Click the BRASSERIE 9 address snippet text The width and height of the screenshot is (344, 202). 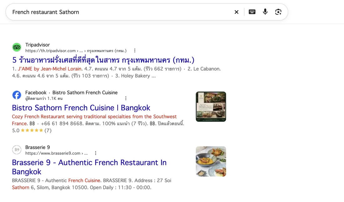point(92,184)
